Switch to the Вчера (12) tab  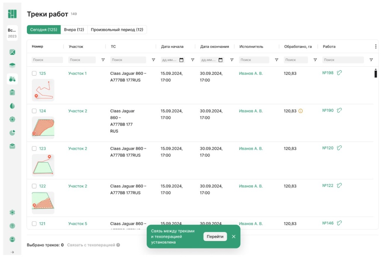coord(74,30)
